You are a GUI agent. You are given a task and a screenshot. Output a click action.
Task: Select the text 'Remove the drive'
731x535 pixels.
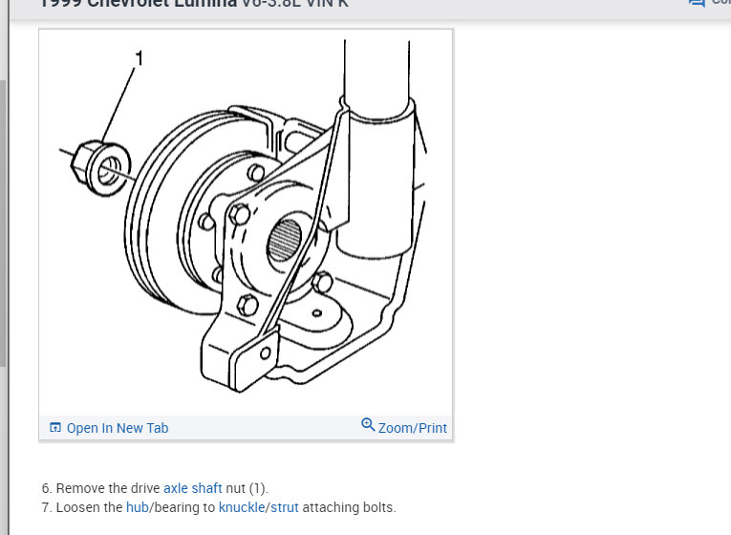tap(108, 488)
